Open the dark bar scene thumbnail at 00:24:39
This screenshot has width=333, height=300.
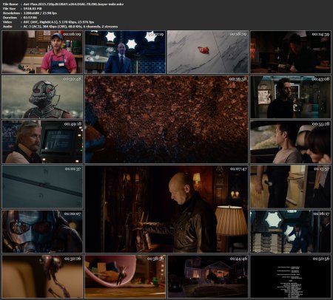pyautogui.click(x=291, y=52)
